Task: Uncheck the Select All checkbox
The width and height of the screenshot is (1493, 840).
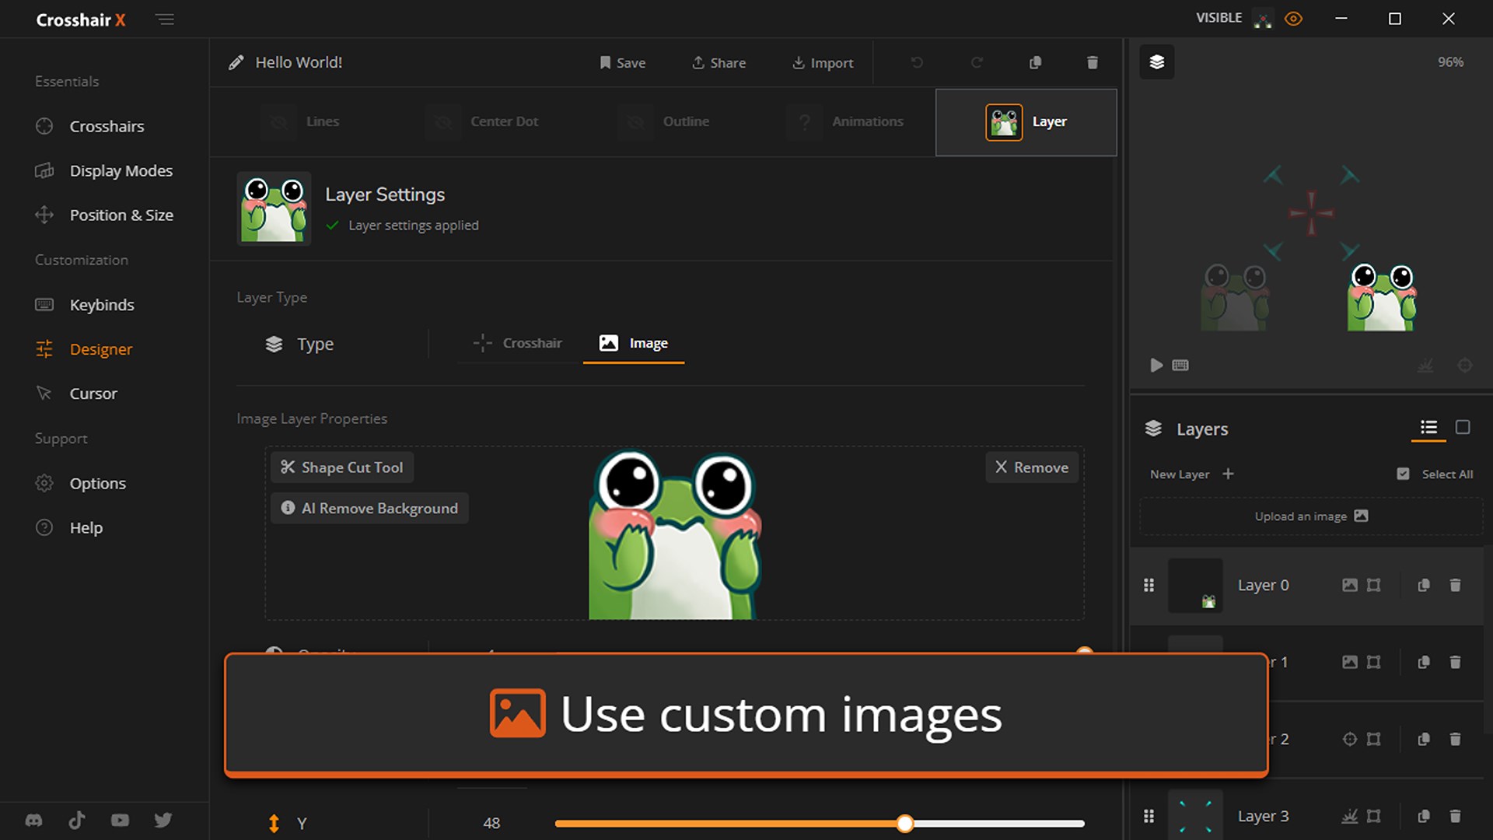Action: click(1404, 473)
